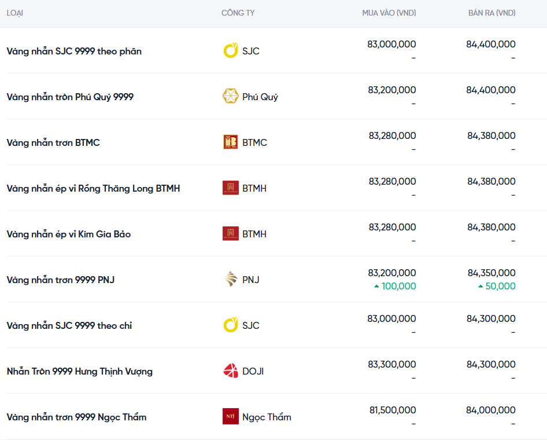The height and width of the screenshot is (440, 547).
Task: Click the DOJI company logo
Action: tap(231, 371)
